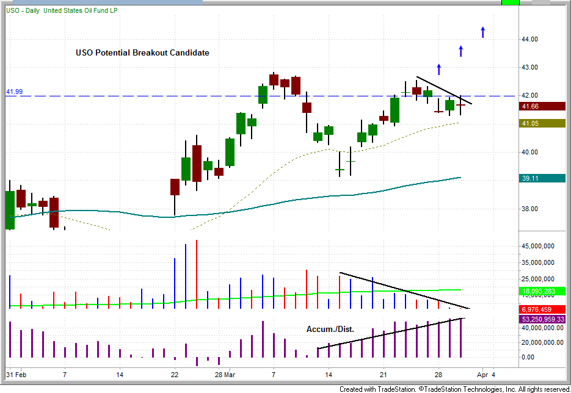This screenshot has width=571, height=393.
Task: Select the red 6,976,459 volume tag
Action: (542, 309)
